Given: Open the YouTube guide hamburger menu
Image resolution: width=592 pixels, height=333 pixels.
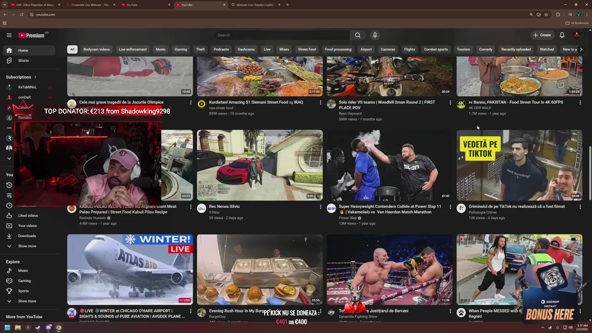Looking at the screenshot, I should [x=9, y=35].
